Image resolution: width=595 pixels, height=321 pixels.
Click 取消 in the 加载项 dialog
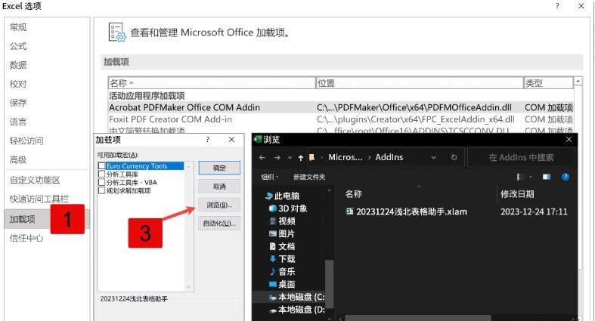click(219, 187)
